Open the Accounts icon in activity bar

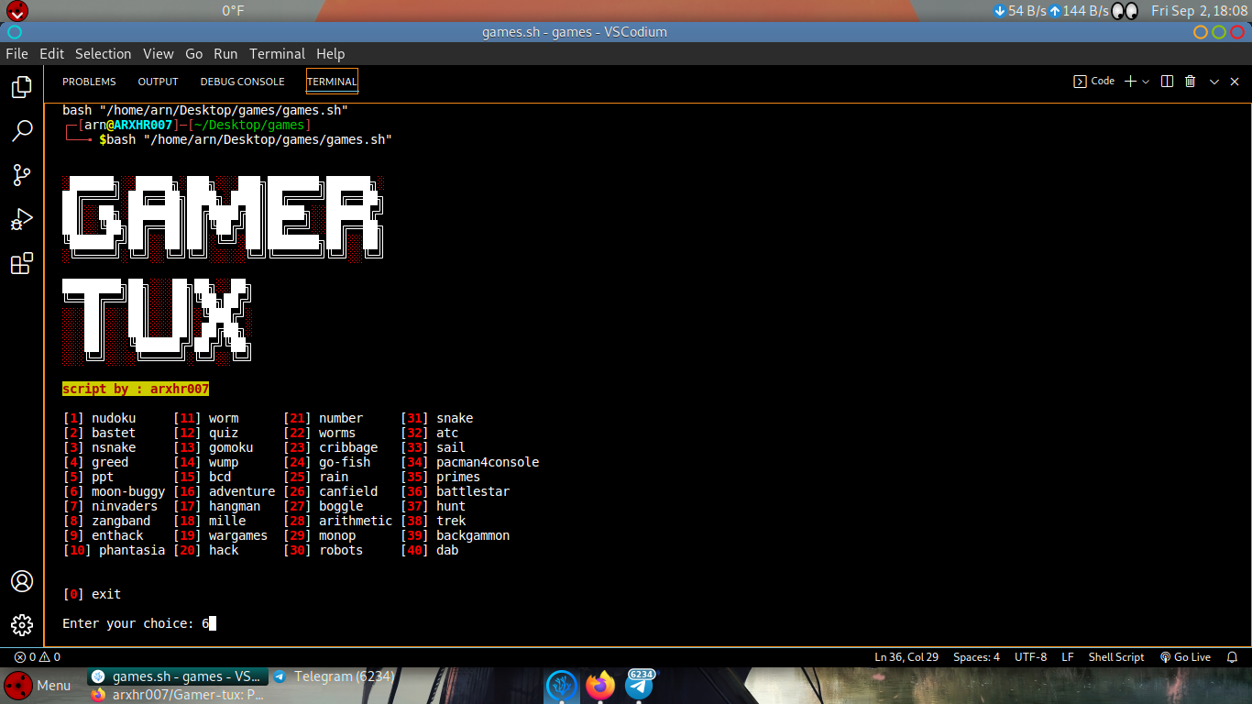(x=22, y=581)
